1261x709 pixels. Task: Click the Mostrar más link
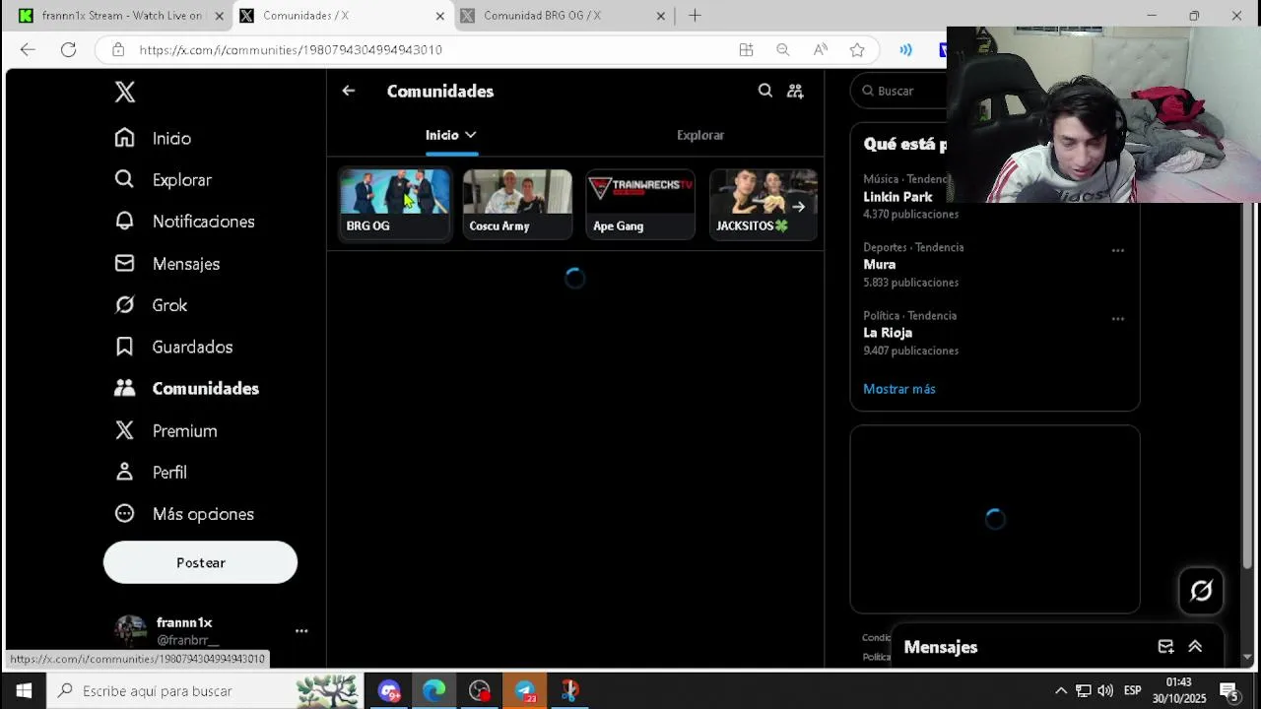(899, 389)
